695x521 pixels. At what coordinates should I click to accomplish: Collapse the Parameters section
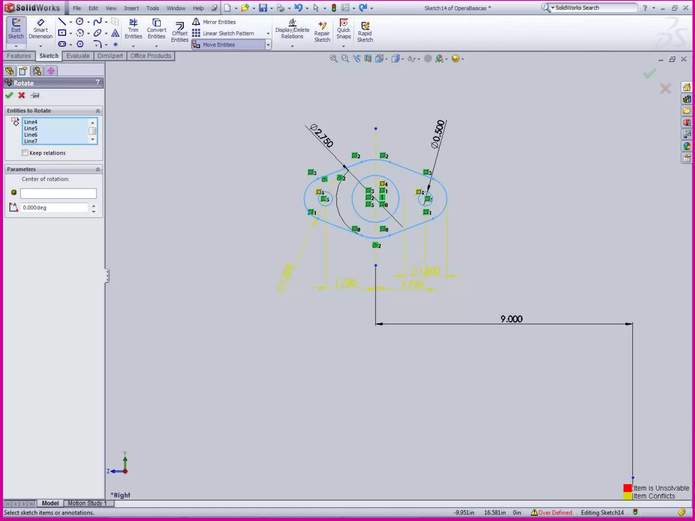[x=98, y=169]
